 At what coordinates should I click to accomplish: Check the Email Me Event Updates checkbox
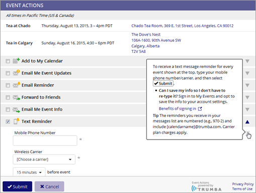click(8, 73)
